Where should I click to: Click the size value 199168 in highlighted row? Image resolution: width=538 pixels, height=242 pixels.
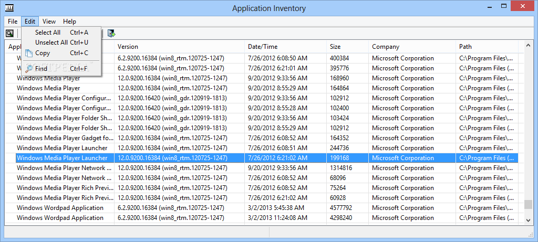pyautogui.click(x=339, y=158)
